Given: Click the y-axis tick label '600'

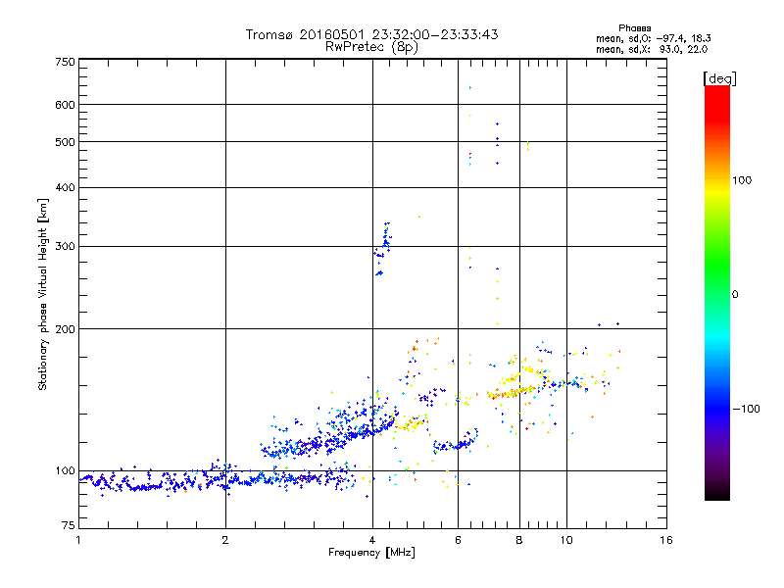Looking at the screenshot, I should 65,105.
